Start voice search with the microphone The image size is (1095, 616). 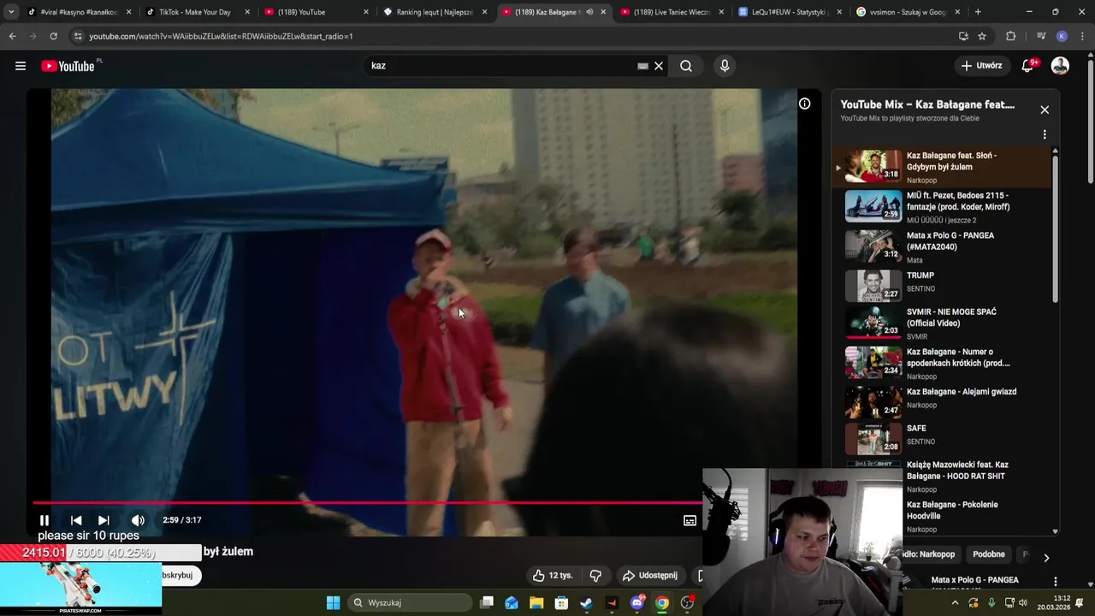point(725,66)
